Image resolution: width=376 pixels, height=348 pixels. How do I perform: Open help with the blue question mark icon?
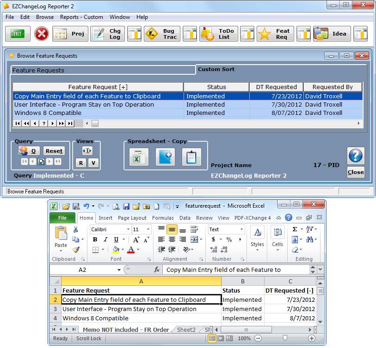click(x=356, y=156)
